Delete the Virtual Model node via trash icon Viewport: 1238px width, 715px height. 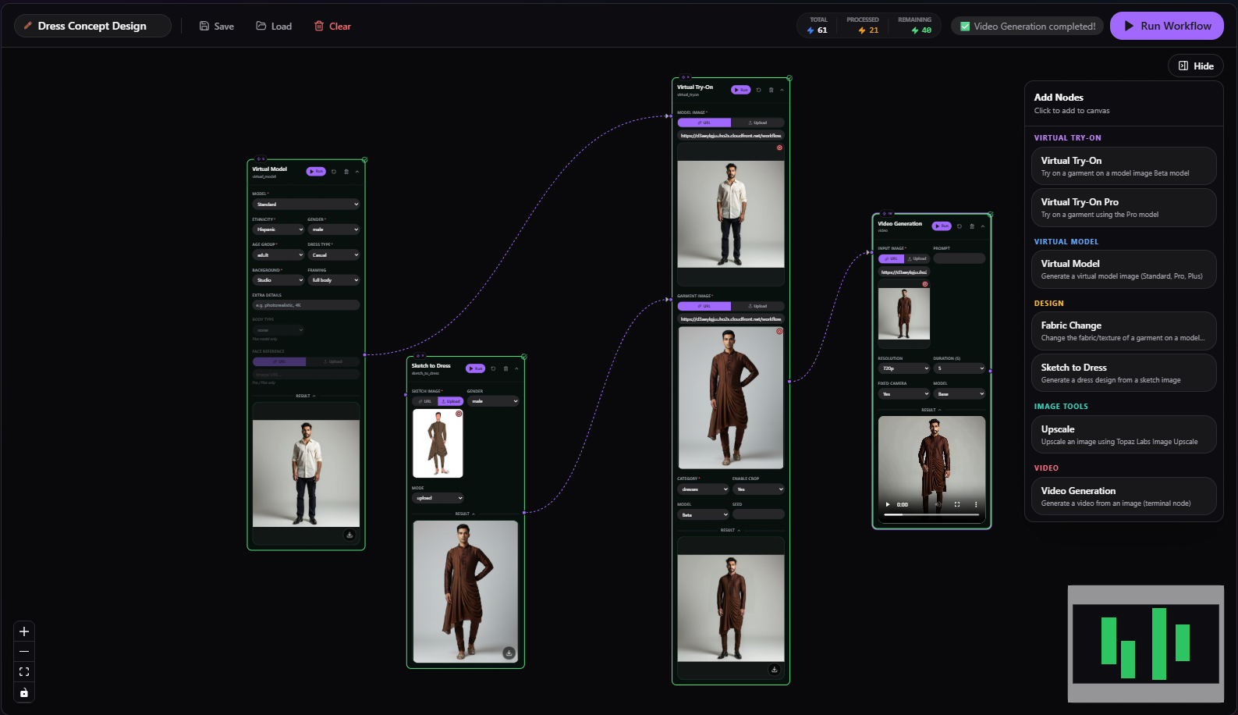[346, 172]
